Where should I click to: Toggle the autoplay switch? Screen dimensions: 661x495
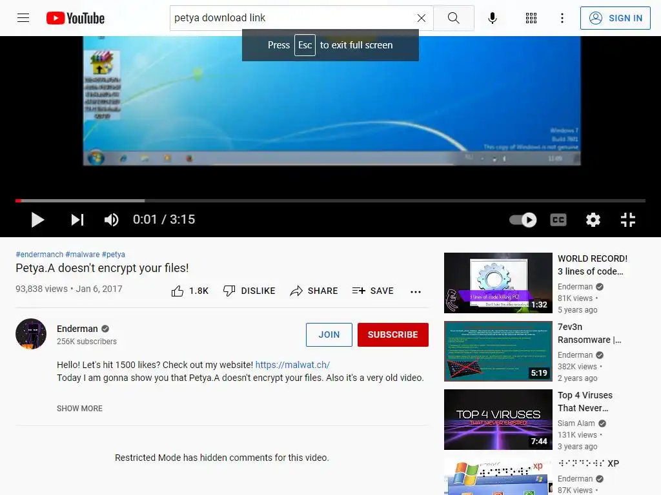coord(523,220)
